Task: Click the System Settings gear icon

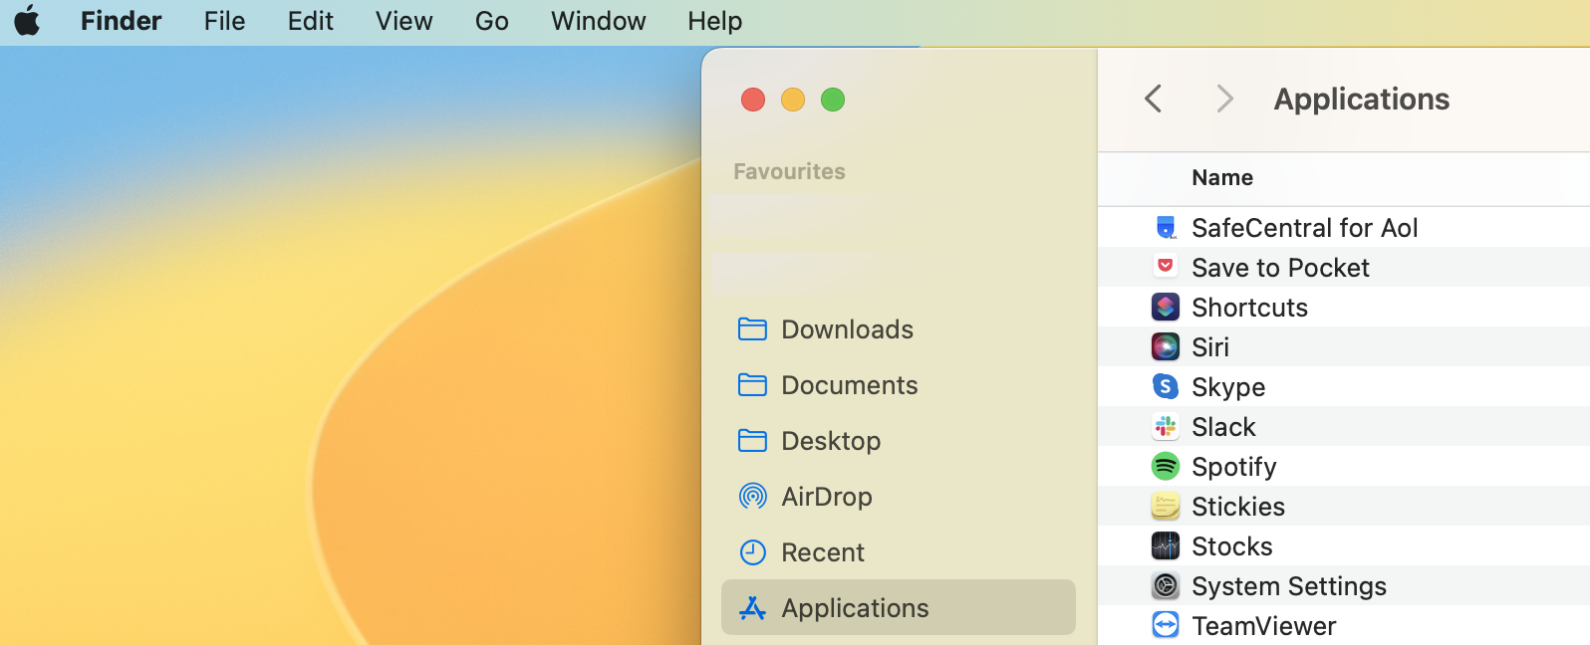Action: click(x=1166, y=585)
